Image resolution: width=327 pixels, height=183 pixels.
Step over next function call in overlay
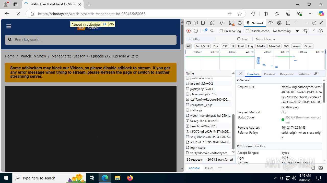tap(112, 24)
